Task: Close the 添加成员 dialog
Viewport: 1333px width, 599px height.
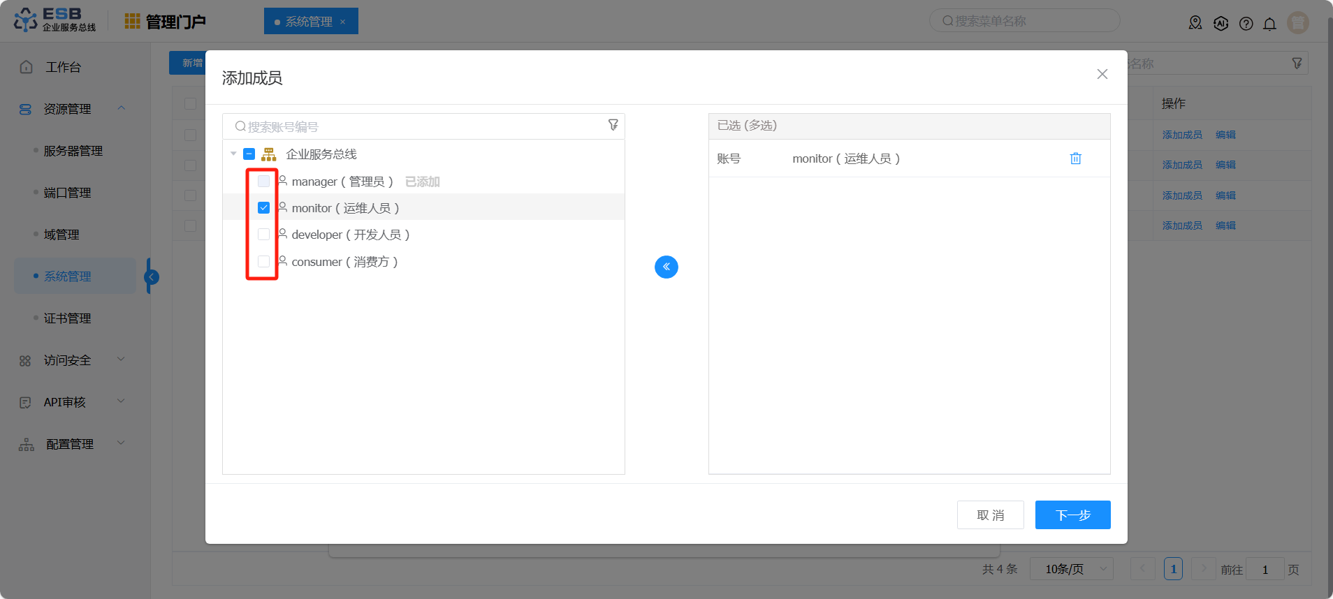Action: (x=1102, y=74)
